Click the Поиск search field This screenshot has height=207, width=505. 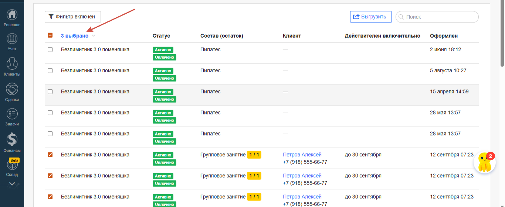[440, 17]
